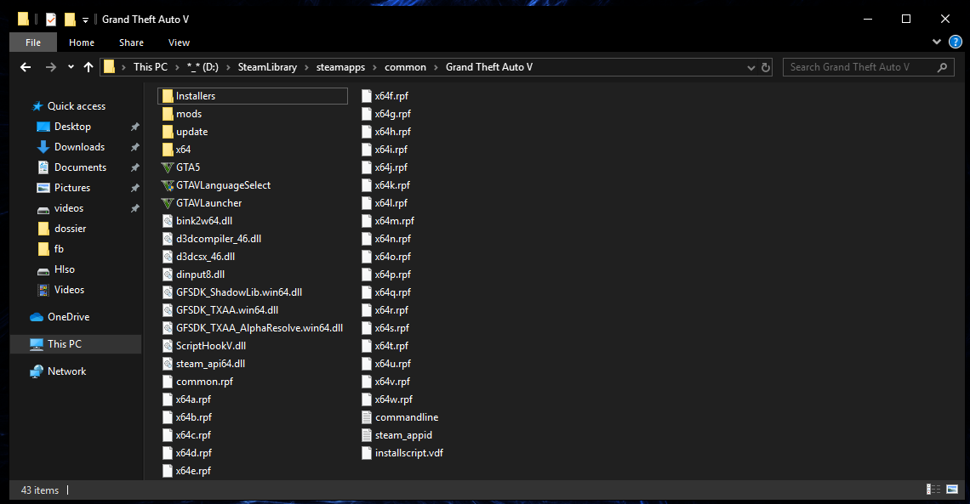Image resolution: width=970 pixels, height=504 pixels.
Task: Select the x64w.rpf file name
Action: tap(393, 399)
